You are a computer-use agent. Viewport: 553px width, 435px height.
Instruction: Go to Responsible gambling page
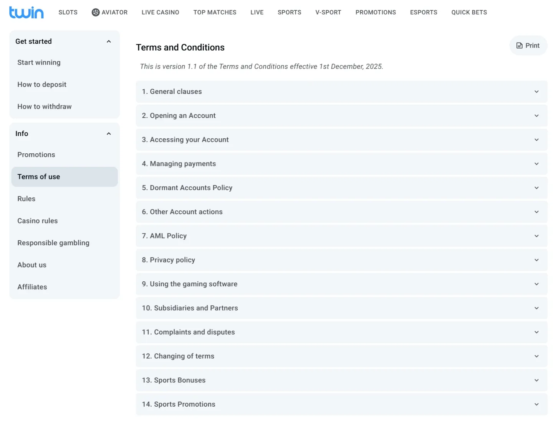click(53, 243)
